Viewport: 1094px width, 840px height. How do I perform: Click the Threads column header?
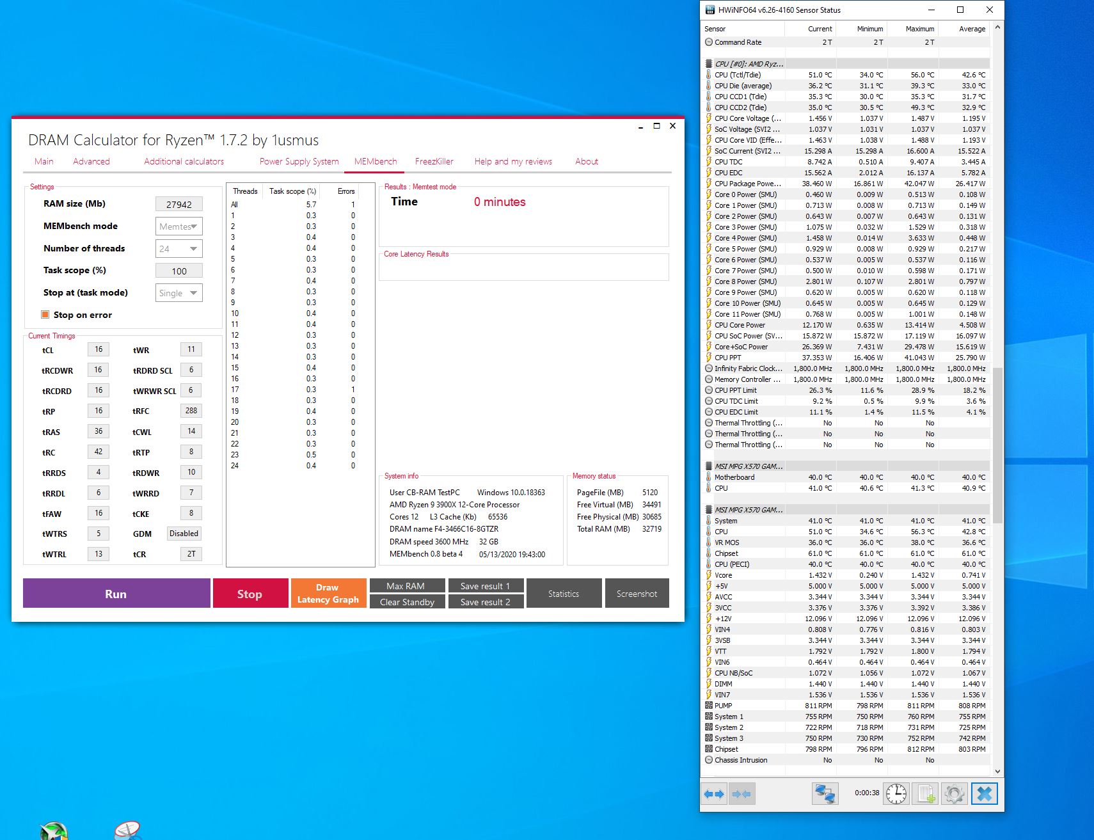245,191
